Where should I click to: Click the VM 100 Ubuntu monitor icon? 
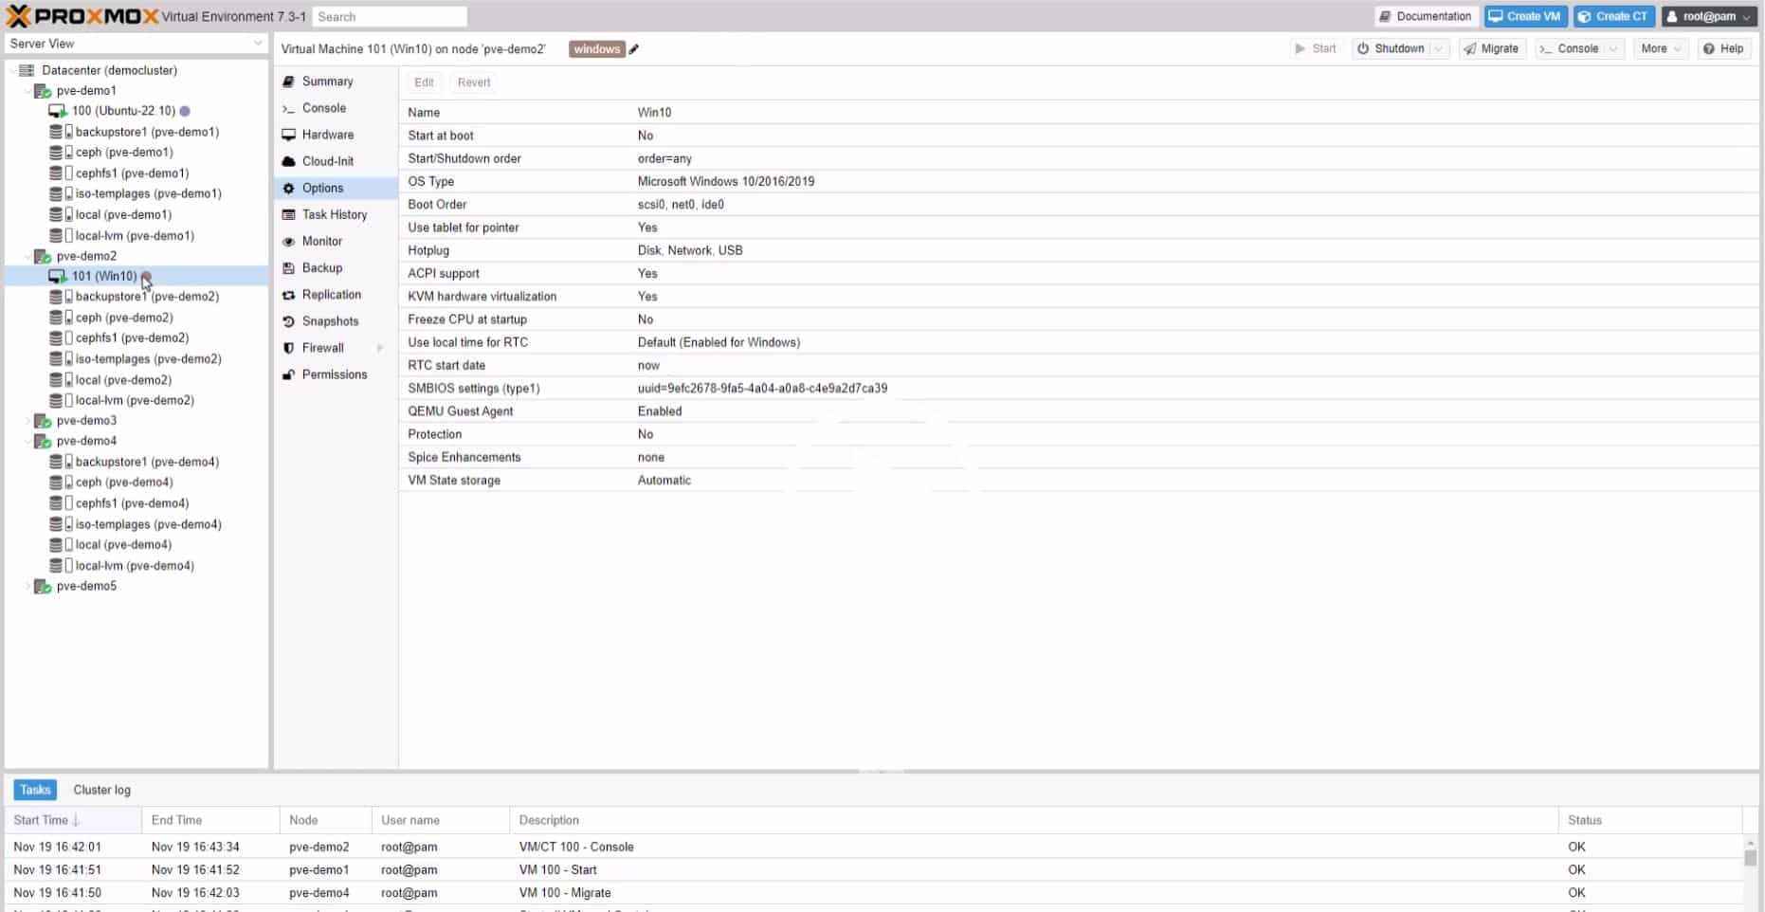coord(58,111)
